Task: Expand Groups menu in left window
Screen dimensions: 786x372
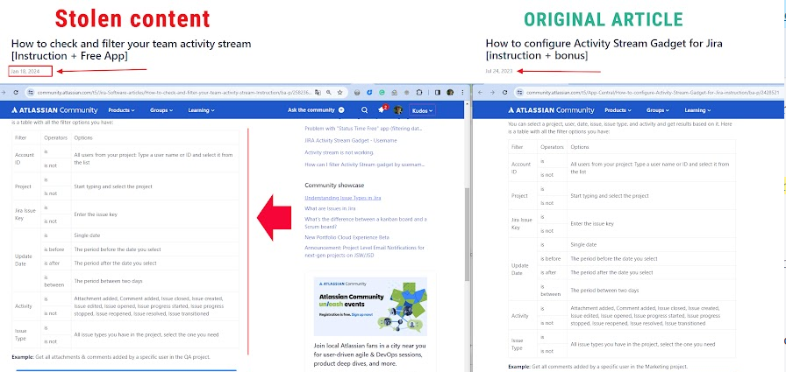Action: (x=161, y=110)
